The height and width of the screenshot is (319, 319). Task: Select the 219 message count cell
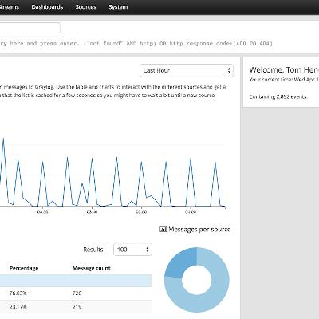click(x=77, y=306)
